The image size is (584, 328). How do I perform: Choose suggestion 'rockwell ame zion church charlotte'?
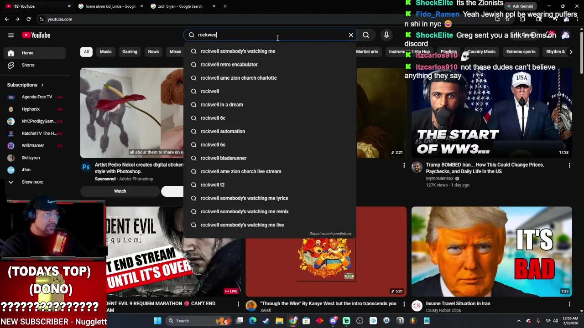pos(270,78)
